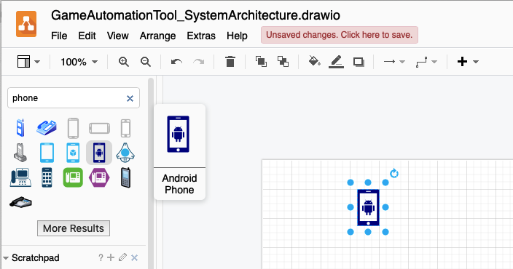Click the To Front icon

(261, 61)
